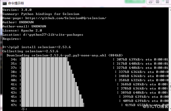Click the 40% progress label

pos(14,80)
